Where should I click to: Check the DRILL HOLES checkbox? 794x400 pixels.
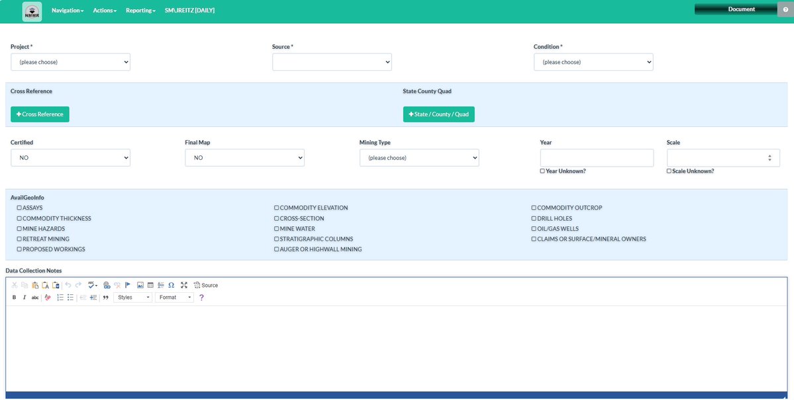(534, 218)
